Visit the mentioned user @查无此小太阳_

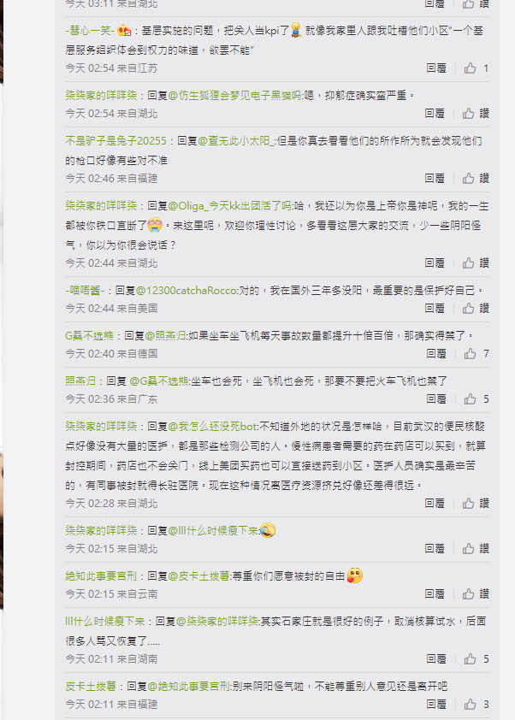[236, 141]
